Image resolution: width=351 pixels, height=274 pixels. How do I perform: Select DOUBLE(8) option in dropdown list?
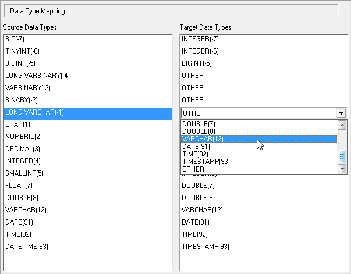197,131
